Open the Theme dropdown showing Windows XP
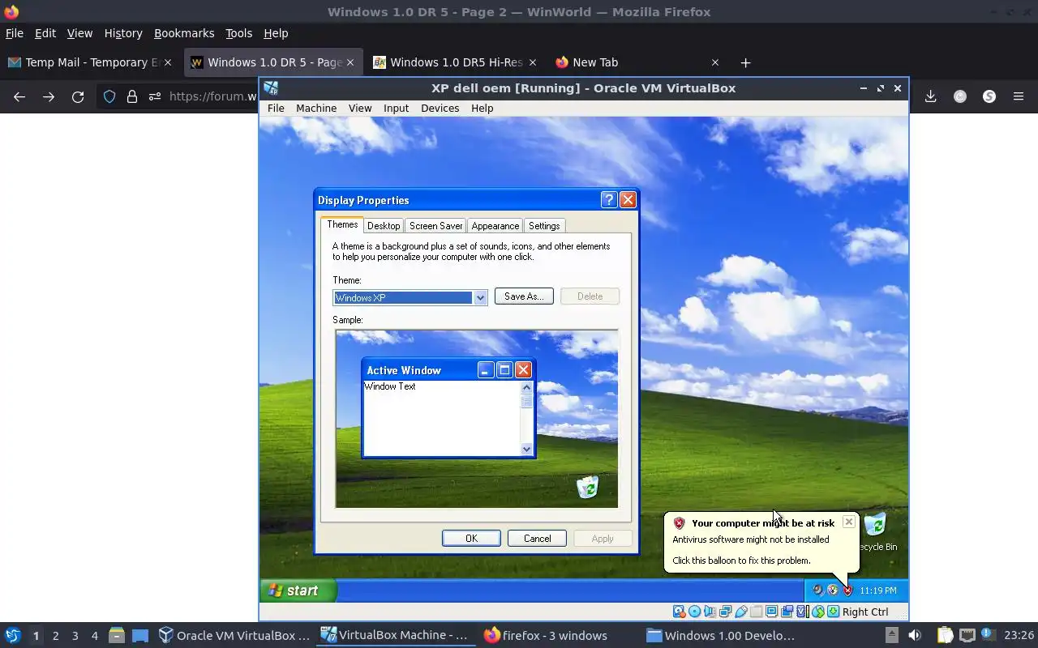 tap(410, 297)
